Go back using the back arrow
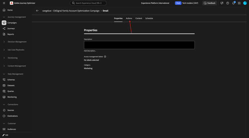 [37, 11]
